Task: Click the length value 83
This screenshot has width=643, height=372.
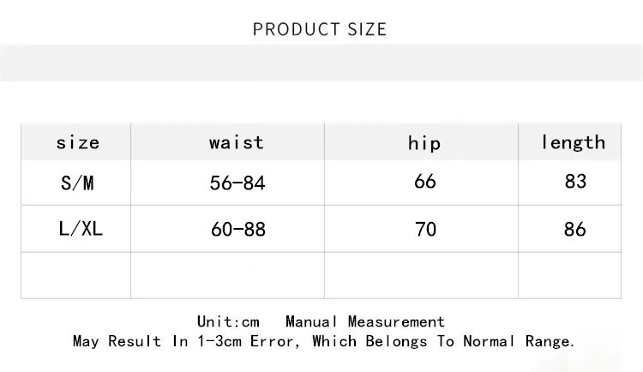Action: (575, 181)
